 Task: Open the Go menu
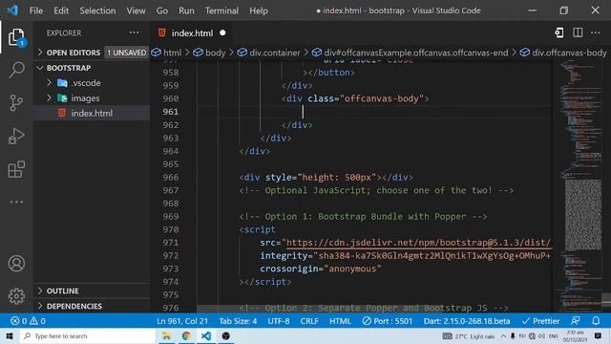click(162, 11)
